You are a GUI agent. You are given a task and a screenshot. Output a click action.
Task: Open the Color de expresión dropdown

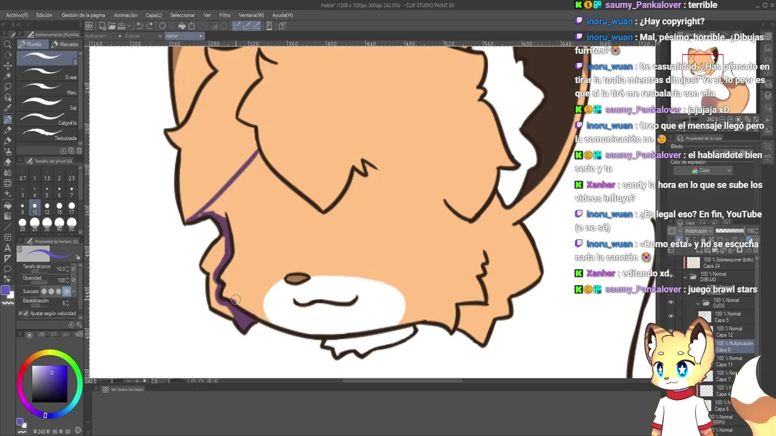(703, 171)
